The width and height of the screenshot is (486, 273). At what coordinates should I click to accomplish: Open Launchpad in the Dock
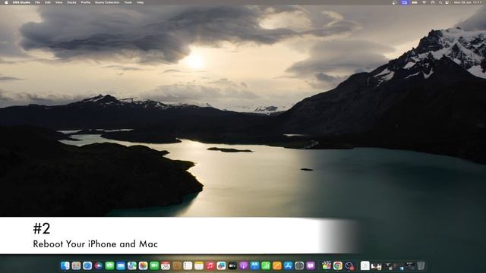pos(76,265)
